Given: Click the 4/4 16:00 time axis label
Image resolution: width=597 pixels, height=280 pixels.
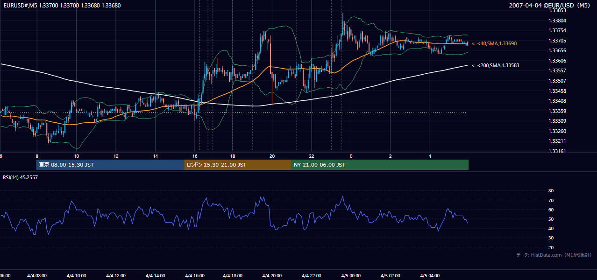Looking at the screenshot, I should [195, 276].
